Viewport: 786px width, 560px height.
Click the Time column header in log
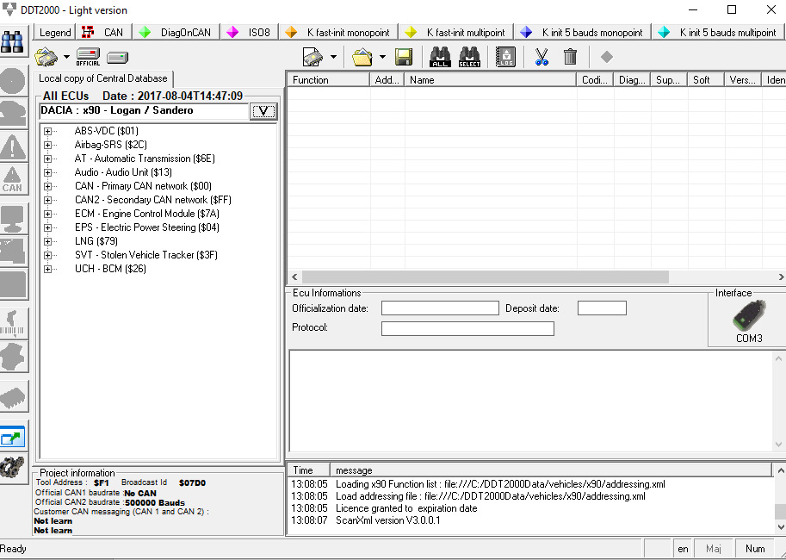pyautogui.click(x=309, y=470)
